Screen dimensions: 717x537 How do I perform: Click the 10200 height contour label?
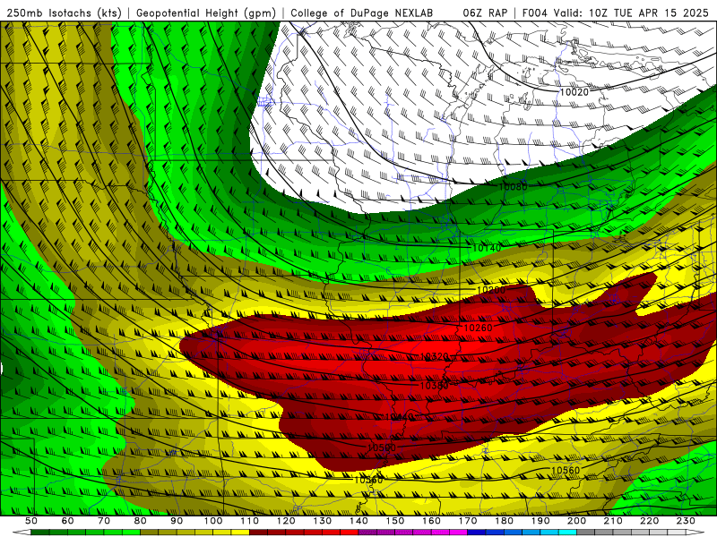[491, 290]
